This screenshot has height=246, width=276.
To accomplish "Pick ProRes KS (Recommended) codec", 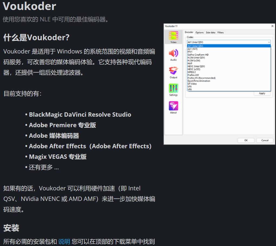I will pos(201,78).
